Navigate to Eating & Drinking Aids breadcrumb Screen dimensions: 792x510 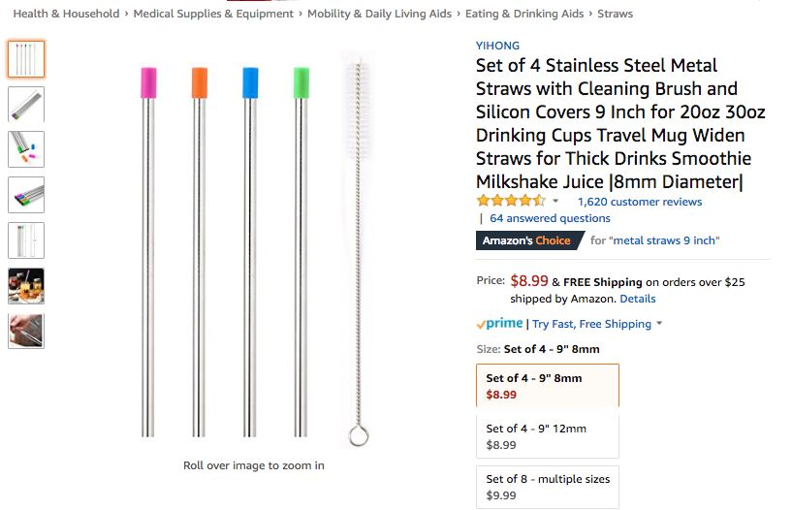(524, 14)
